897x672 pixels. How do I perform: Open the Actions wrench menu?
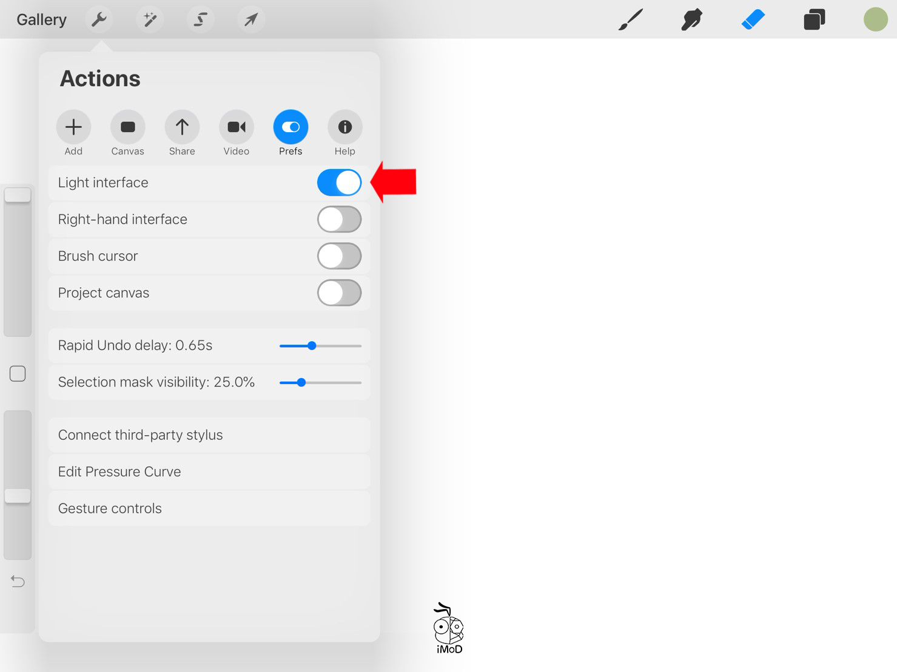(x=99, y=19)
